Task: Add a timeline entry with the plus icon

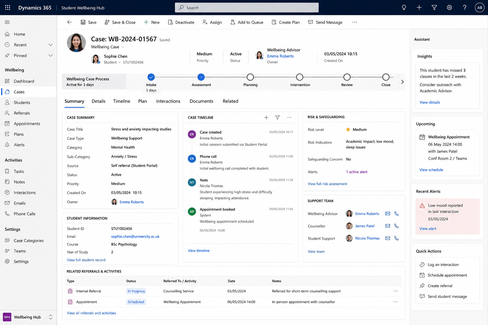Action: tap(266, 117)
